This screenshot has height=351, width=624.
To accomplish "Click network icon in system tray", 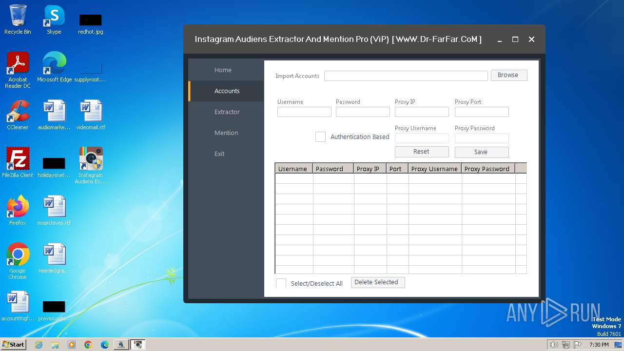I will [566, 345].
